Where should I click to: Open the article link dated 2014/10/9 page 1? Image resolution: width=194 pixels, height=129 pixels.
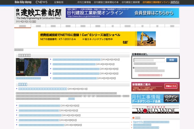click(39, 120)
